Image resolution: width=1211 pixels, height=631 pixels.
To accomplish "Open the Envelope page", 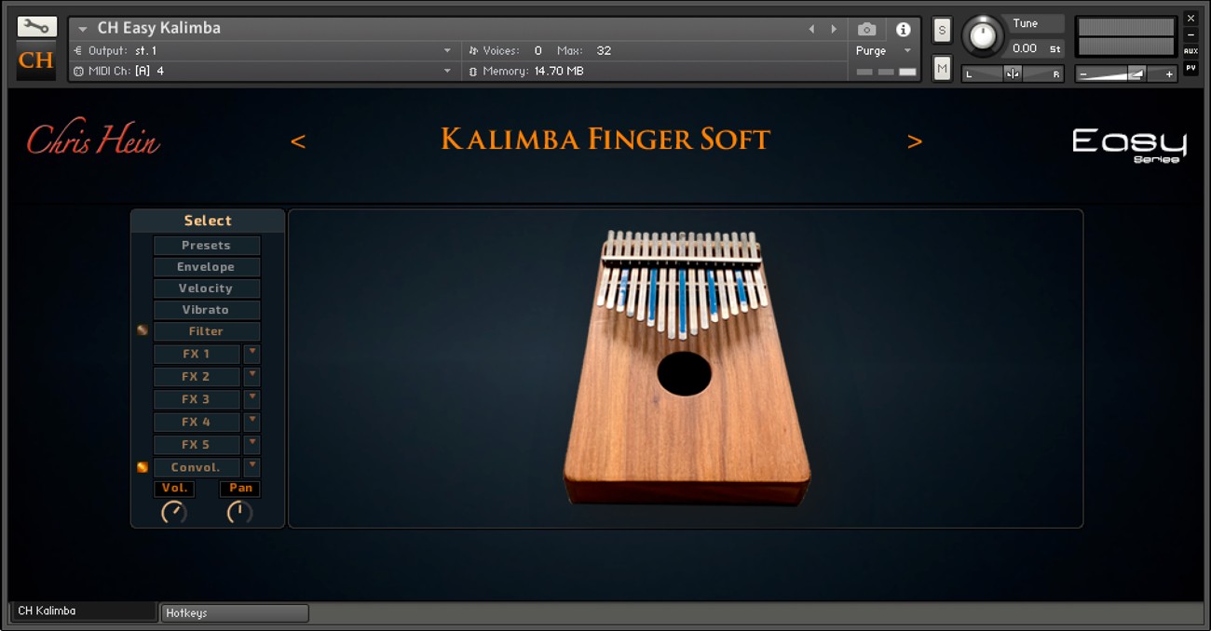I will (x=207, y=267).
